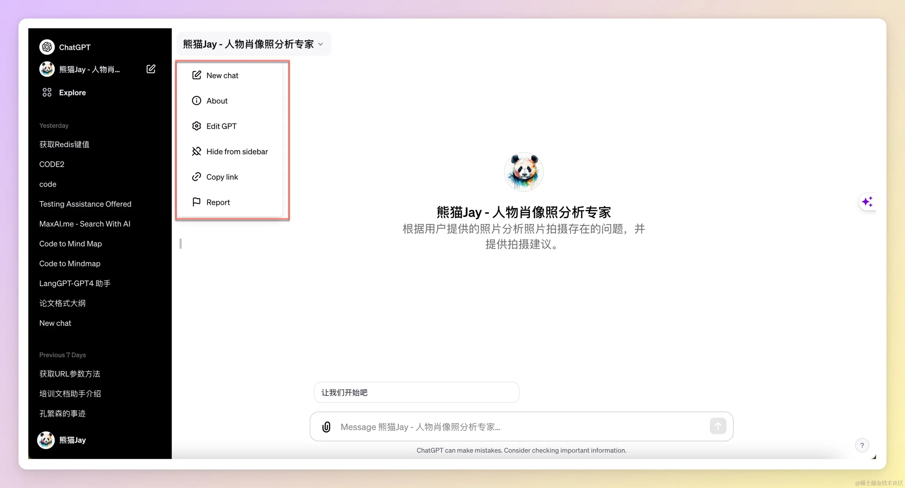Open Explore GPTs from the sidebar

pyautogui.click(x=72, y=92)
